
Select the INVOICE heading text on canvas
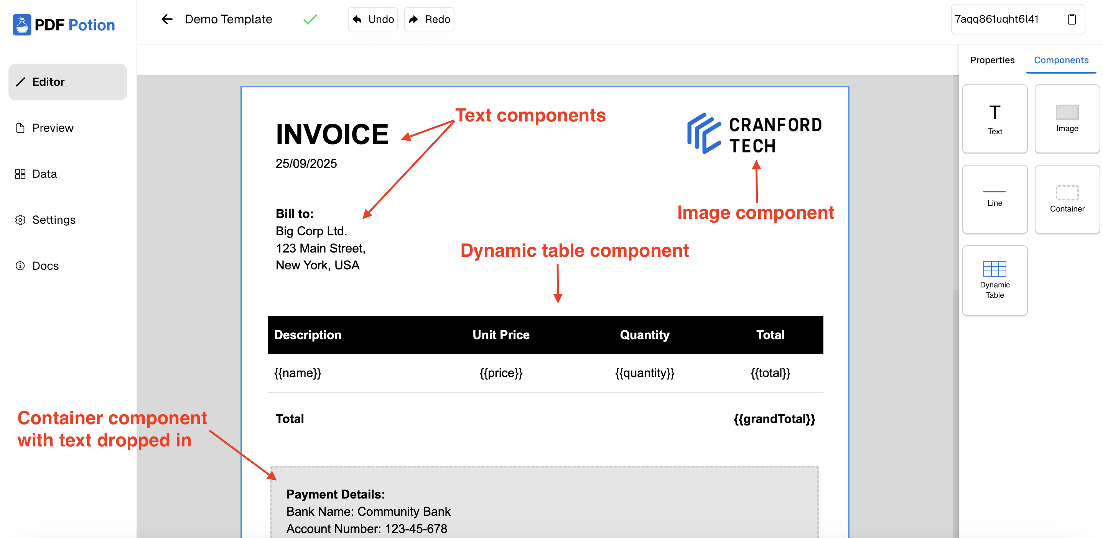332,134
